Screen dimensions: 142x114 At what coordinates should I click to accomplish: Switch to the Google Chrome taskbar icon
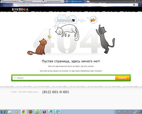24,112
